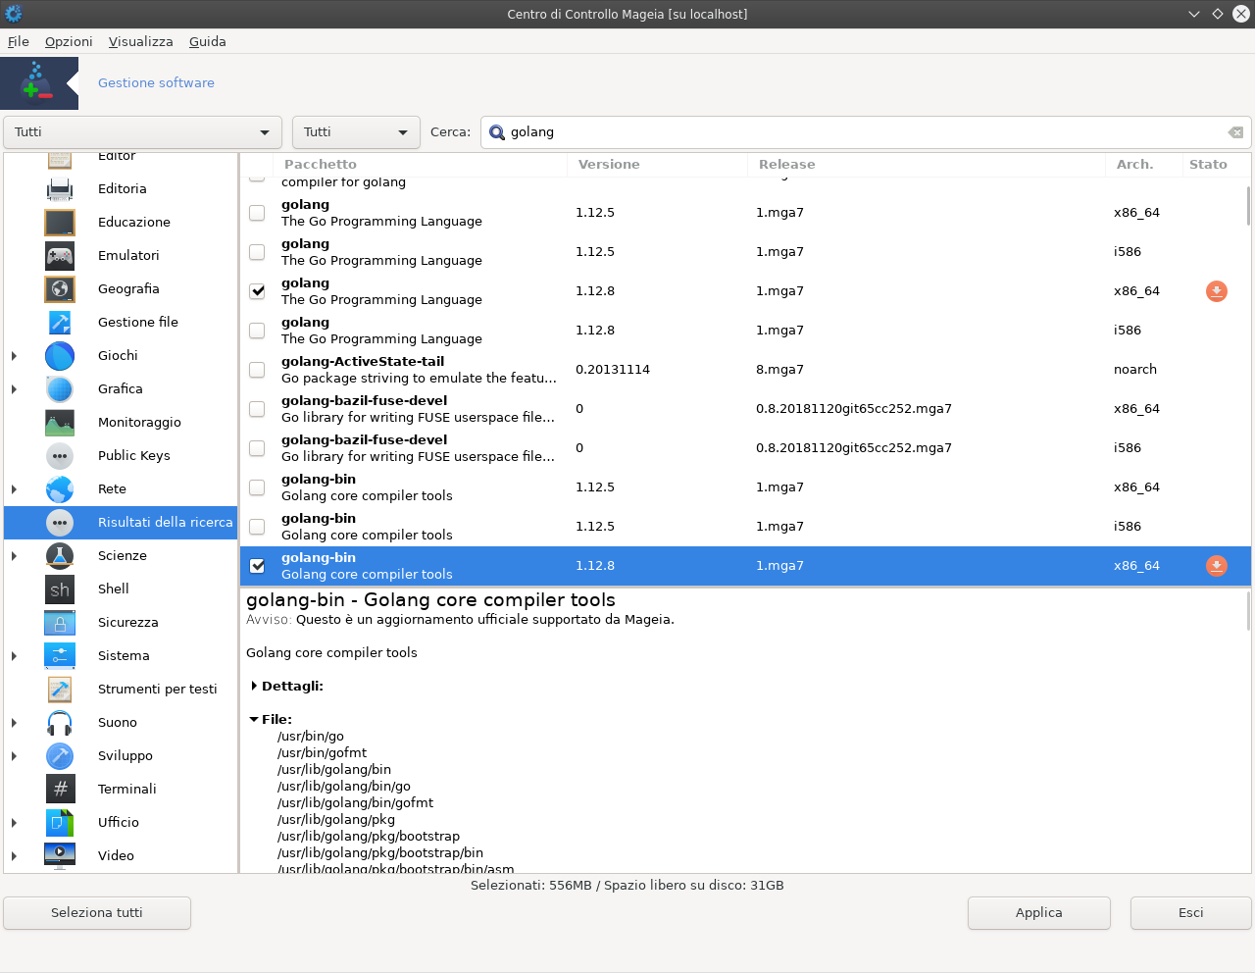Collapse the File section
Screen dimensions: 1255x973
[254, 720]
